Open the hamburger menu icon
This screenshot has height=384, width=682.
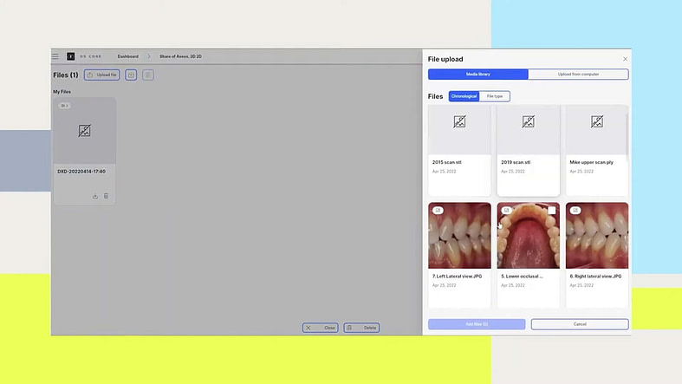pos(55,56)
